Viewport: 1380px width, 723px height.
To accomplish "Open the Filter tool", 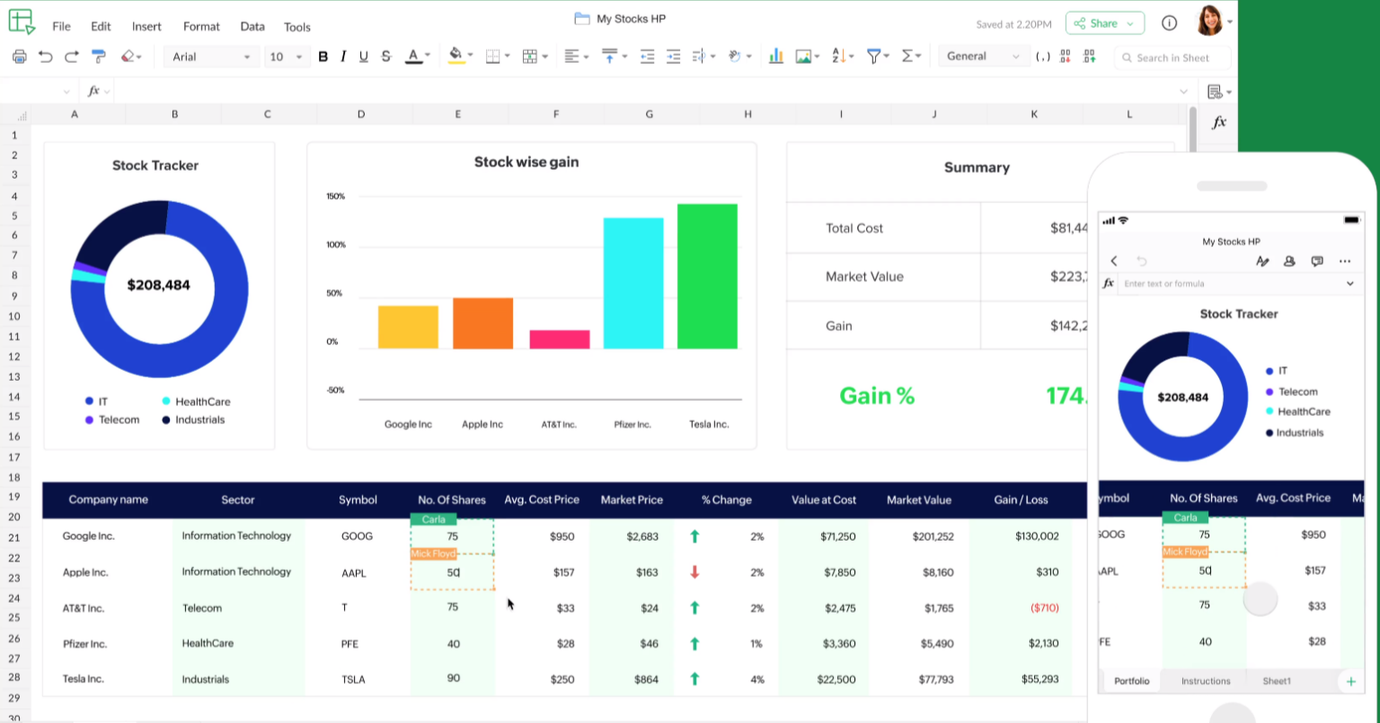I will (873, 57).
